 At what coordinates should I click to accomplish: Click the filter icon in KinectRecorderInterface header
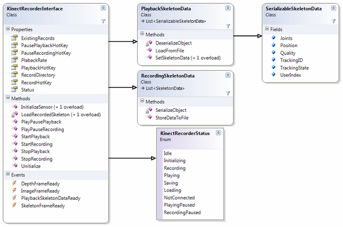[103, 21]
